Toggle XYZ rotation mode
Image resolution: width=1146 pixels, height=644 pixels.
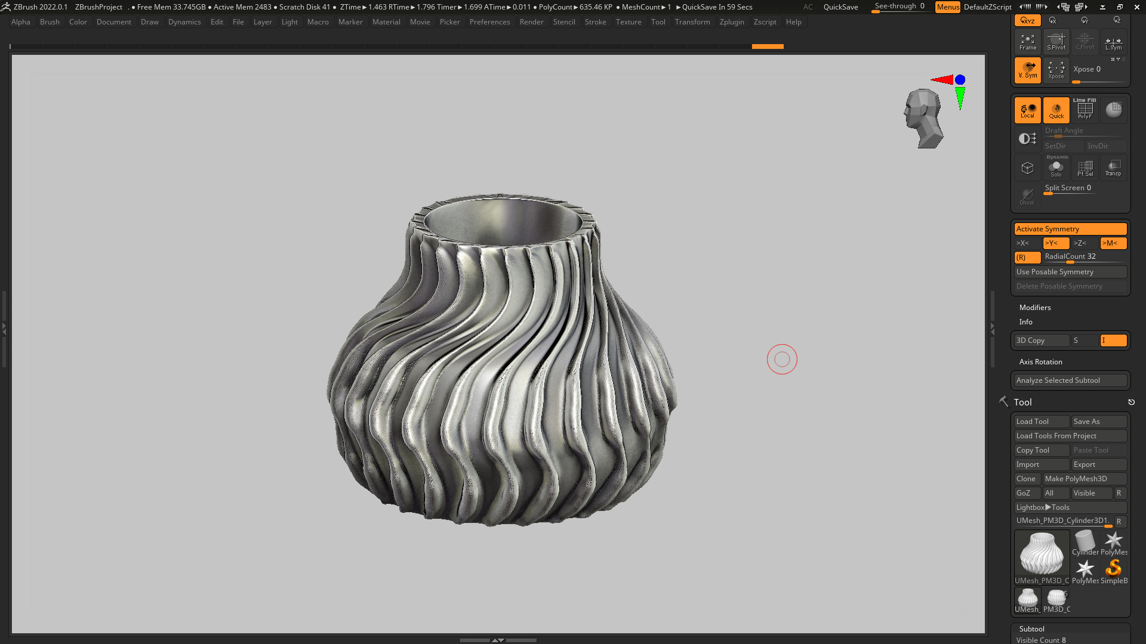pyautogui.click(x=1027, y=20)
